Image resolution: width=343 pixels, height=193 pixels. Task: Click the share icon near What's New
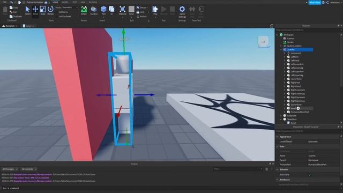(x=327, y=2)
